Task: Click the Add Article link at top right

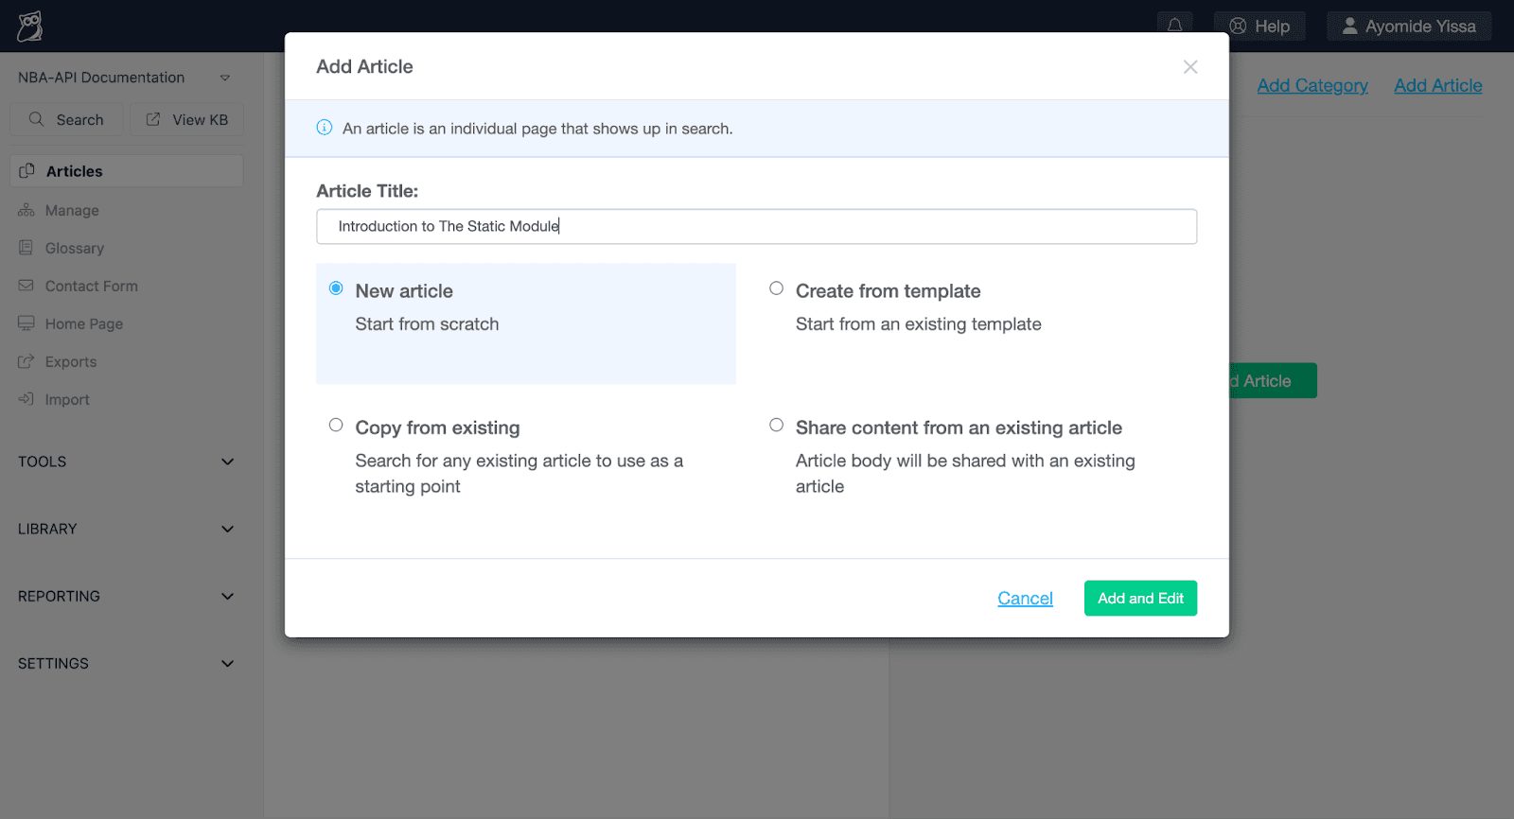Action: (x=1437, y=85)
